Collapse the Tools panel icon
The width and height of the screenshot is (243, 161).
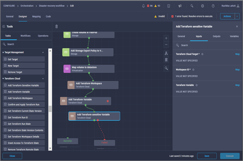[4, 26]
